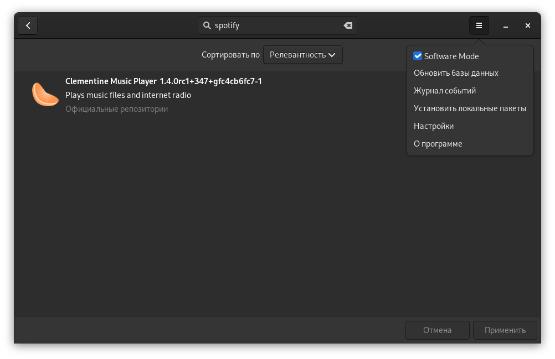Viewport: 555px width, 359px height.
Task: Click the magnifier icon in the search box
Action: (207, 25)
